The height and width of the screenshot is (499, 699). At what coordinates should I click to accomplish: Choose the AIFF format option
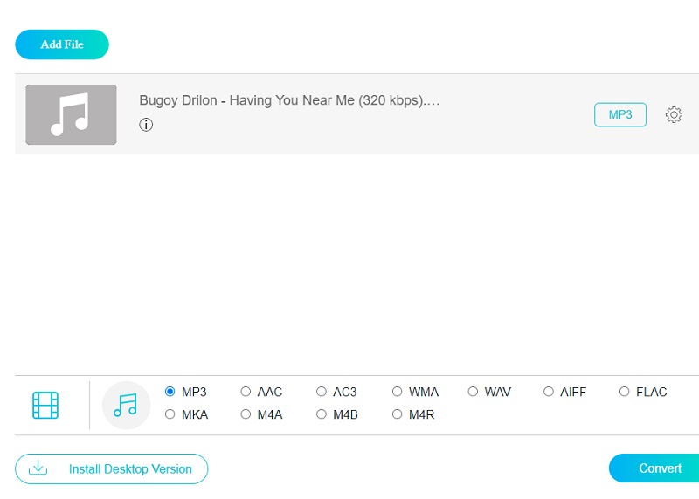point(549,392)
